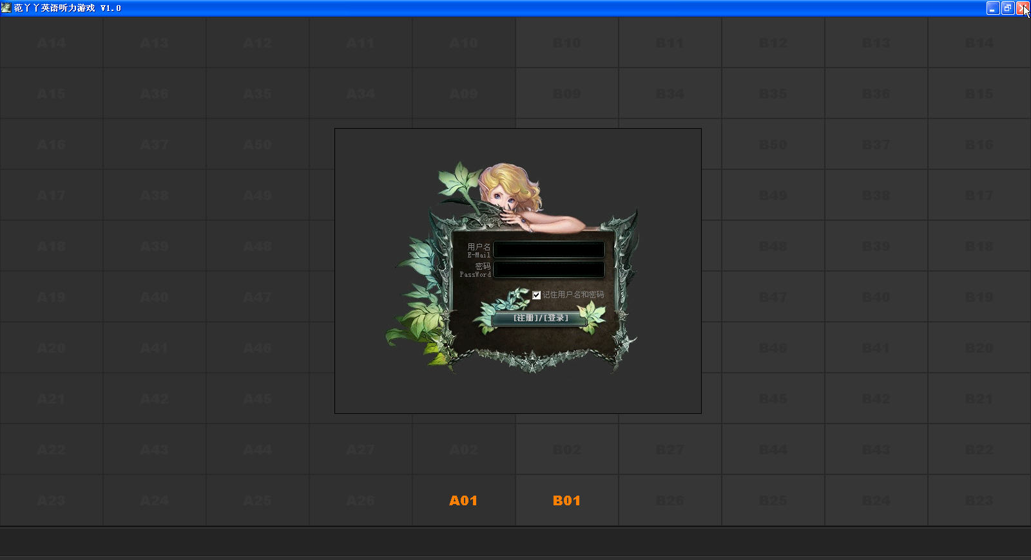
Task: Click the dimmed A35 grid cell
Action: tap(258, 93)
